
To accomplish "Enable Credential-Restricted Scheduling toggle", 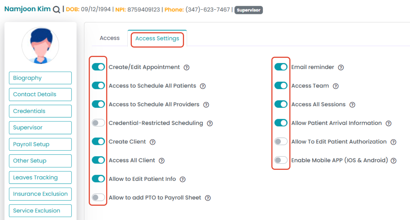I will 98,123.
